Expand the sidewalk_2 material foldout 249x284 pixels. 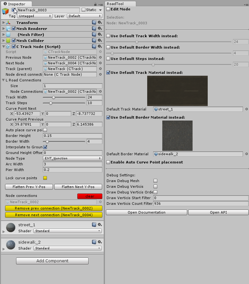click(x=3, y=249)
